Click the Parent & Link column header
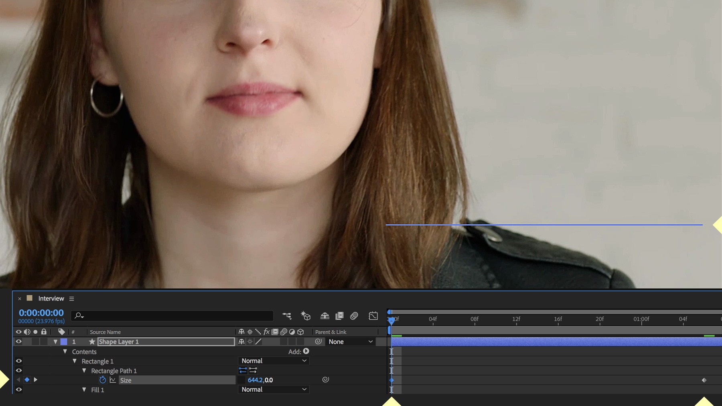Screen dimensions: 722x406 tap(331, 332)
